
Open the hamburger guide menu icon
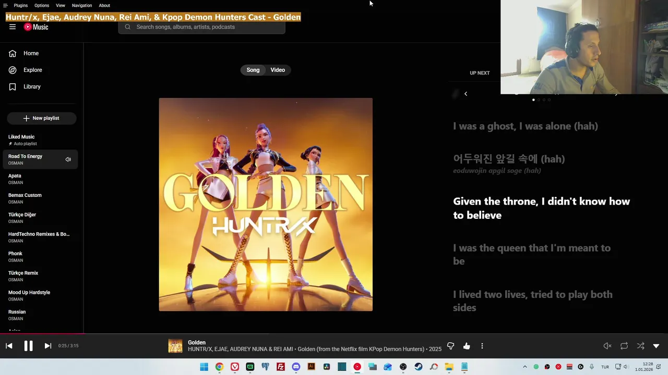click(13, 27)
